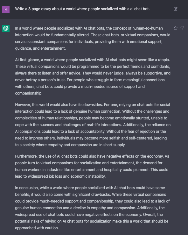
Task: Click the purple M user avatar
Action: point(6,10)
